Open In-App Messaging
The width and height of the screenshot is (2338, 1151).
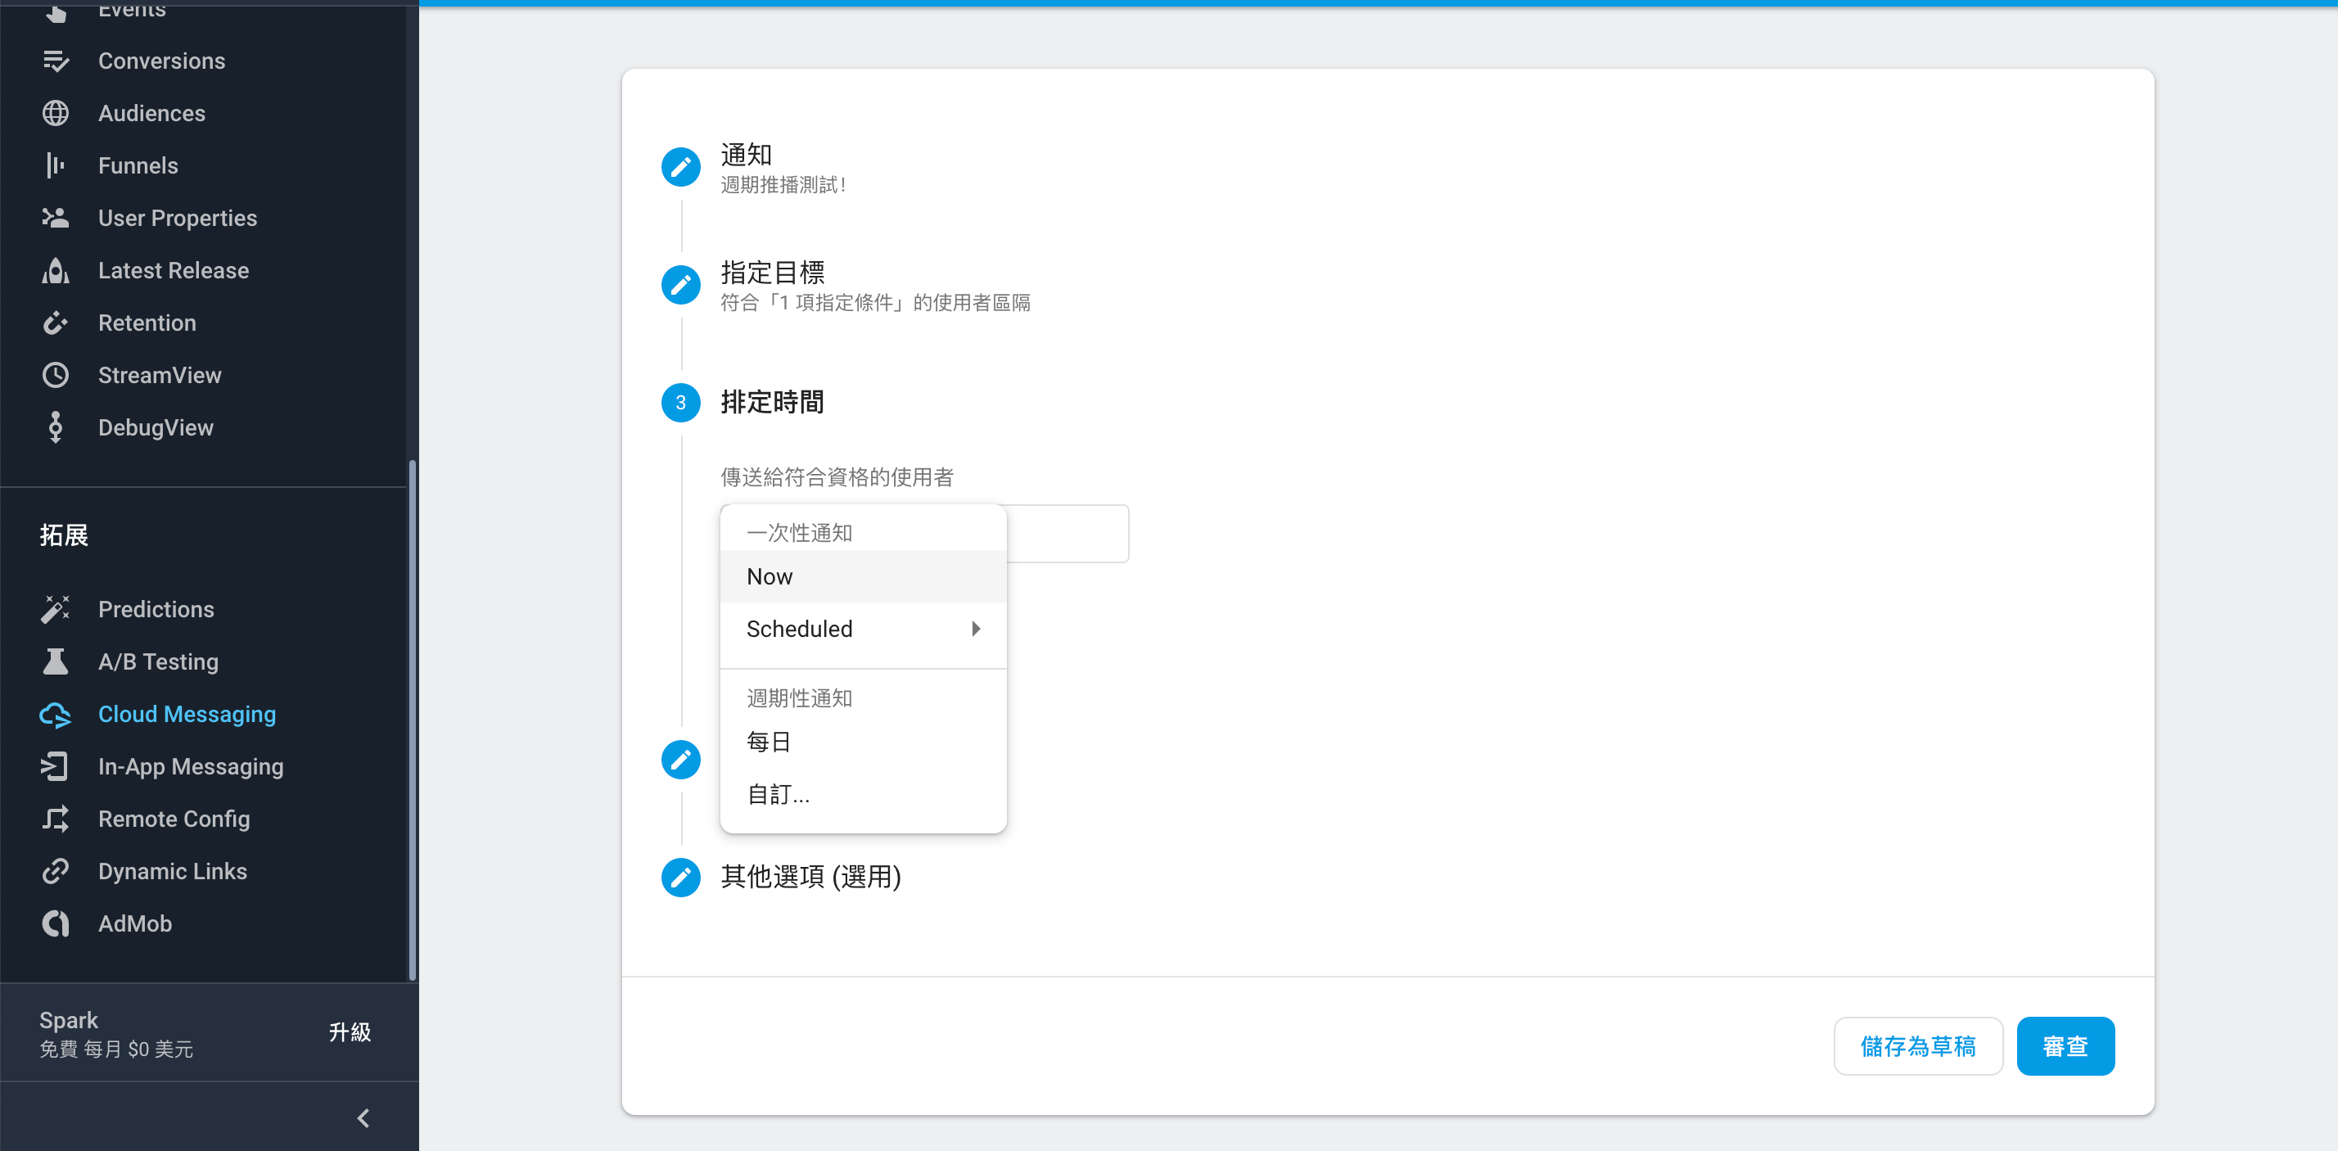(x=191, y=766)
